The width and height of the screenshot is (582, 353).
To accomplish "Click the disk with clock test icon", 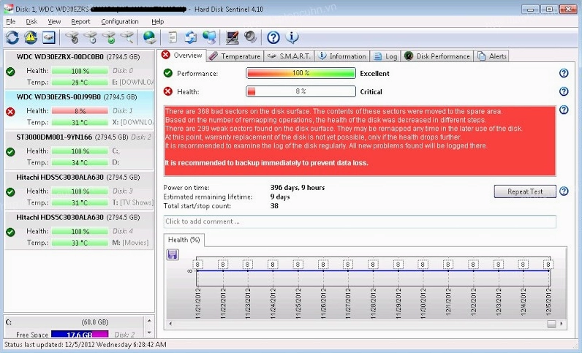I will click(90, 37).
